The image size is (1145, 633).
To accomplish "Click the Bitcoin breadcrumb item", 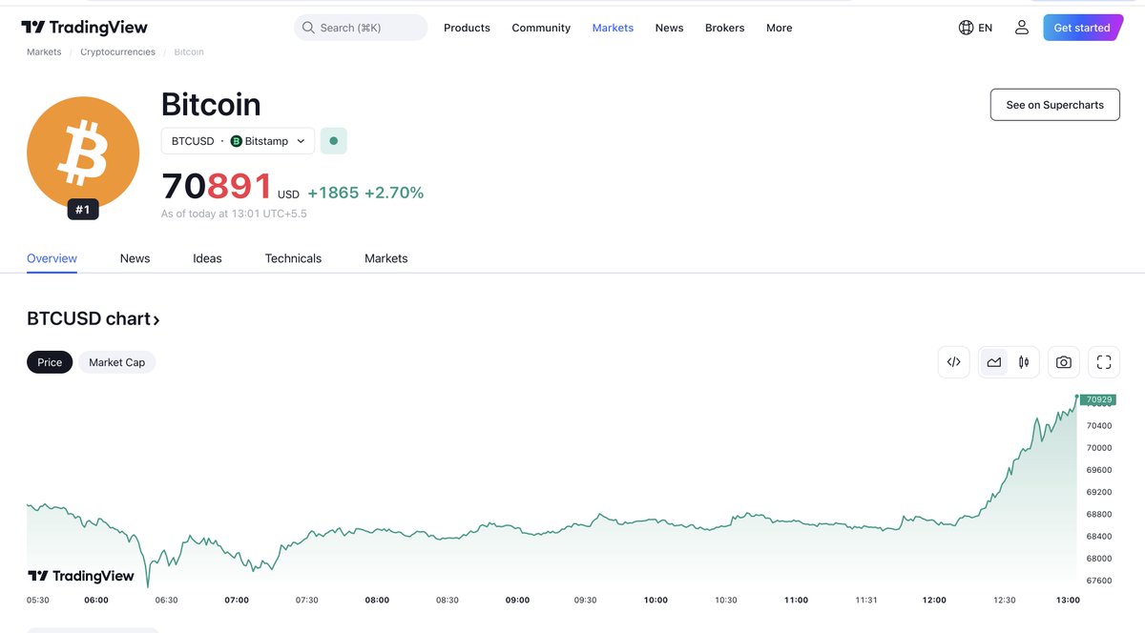I will [x=188, y=51].
